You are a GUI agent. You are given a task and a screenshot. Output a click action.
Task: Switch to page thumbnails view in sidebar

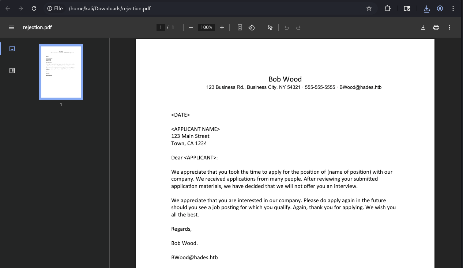[x=12, y=48]
